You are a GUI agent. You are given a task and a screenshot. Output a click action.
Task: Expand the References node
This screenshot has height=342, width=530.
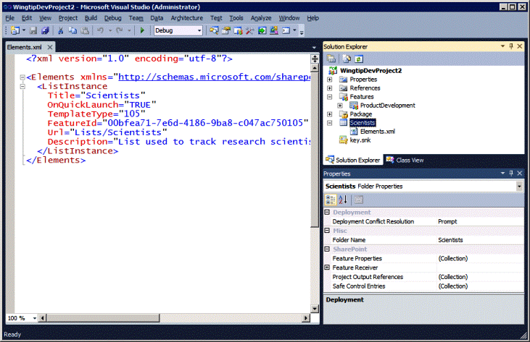point(330,88)
